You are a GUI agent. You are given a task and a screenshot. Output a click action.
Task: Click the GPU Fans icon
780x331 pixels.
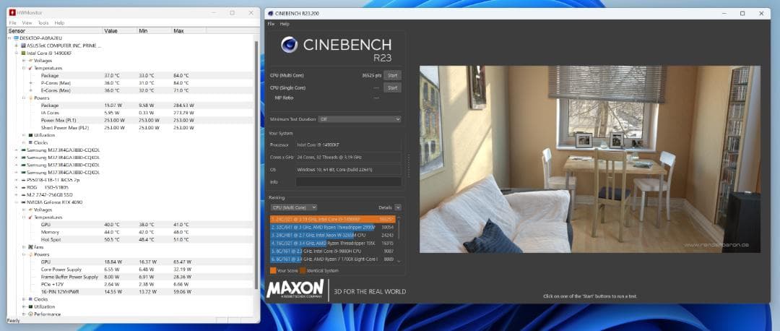30,247
